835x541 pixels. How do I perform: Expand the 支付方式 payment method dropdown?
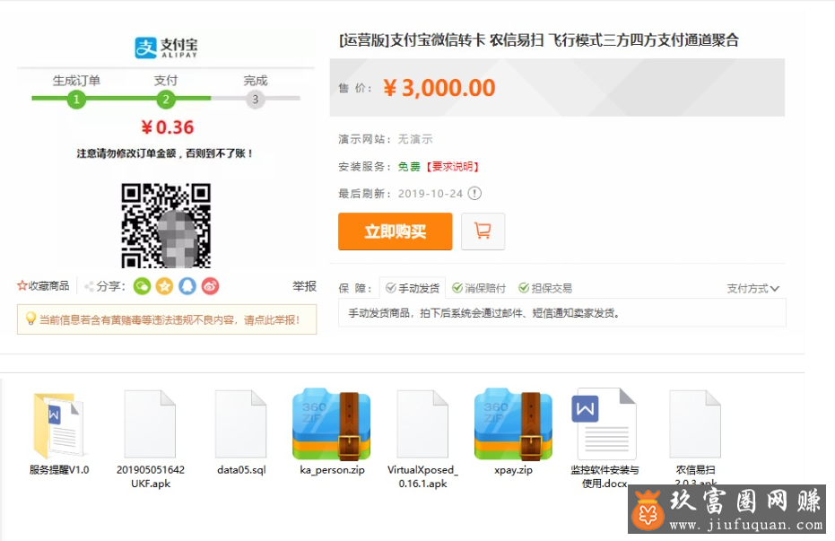[x=752, y=289]
